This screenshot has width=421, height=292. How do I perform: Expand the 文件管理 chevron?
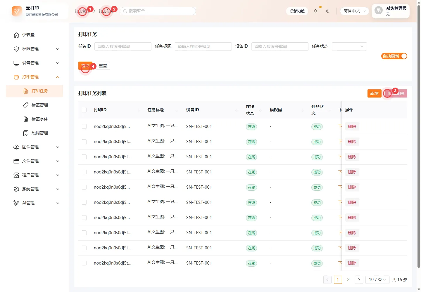58,161
